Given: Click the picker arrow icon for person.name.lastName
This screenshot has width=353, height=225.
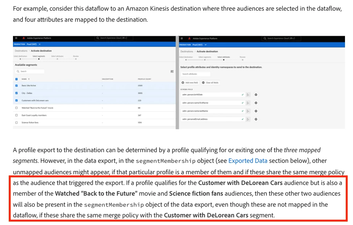Looking at the screenshot, I should 248,111.
